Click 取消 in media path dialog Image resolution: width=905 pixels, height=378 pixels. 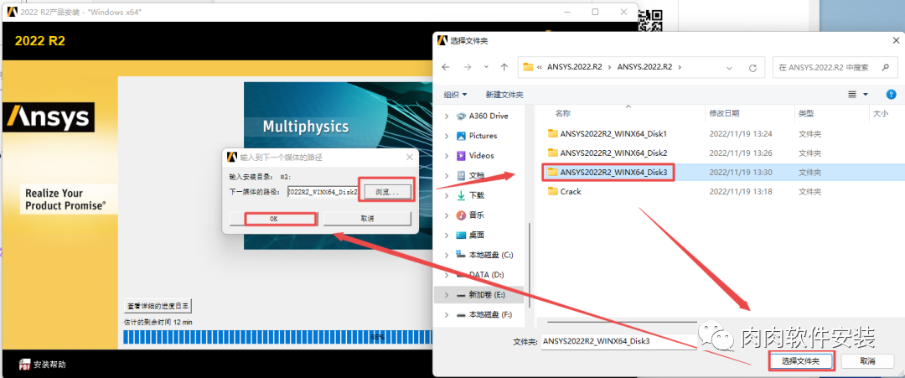[x=367, y=219]
